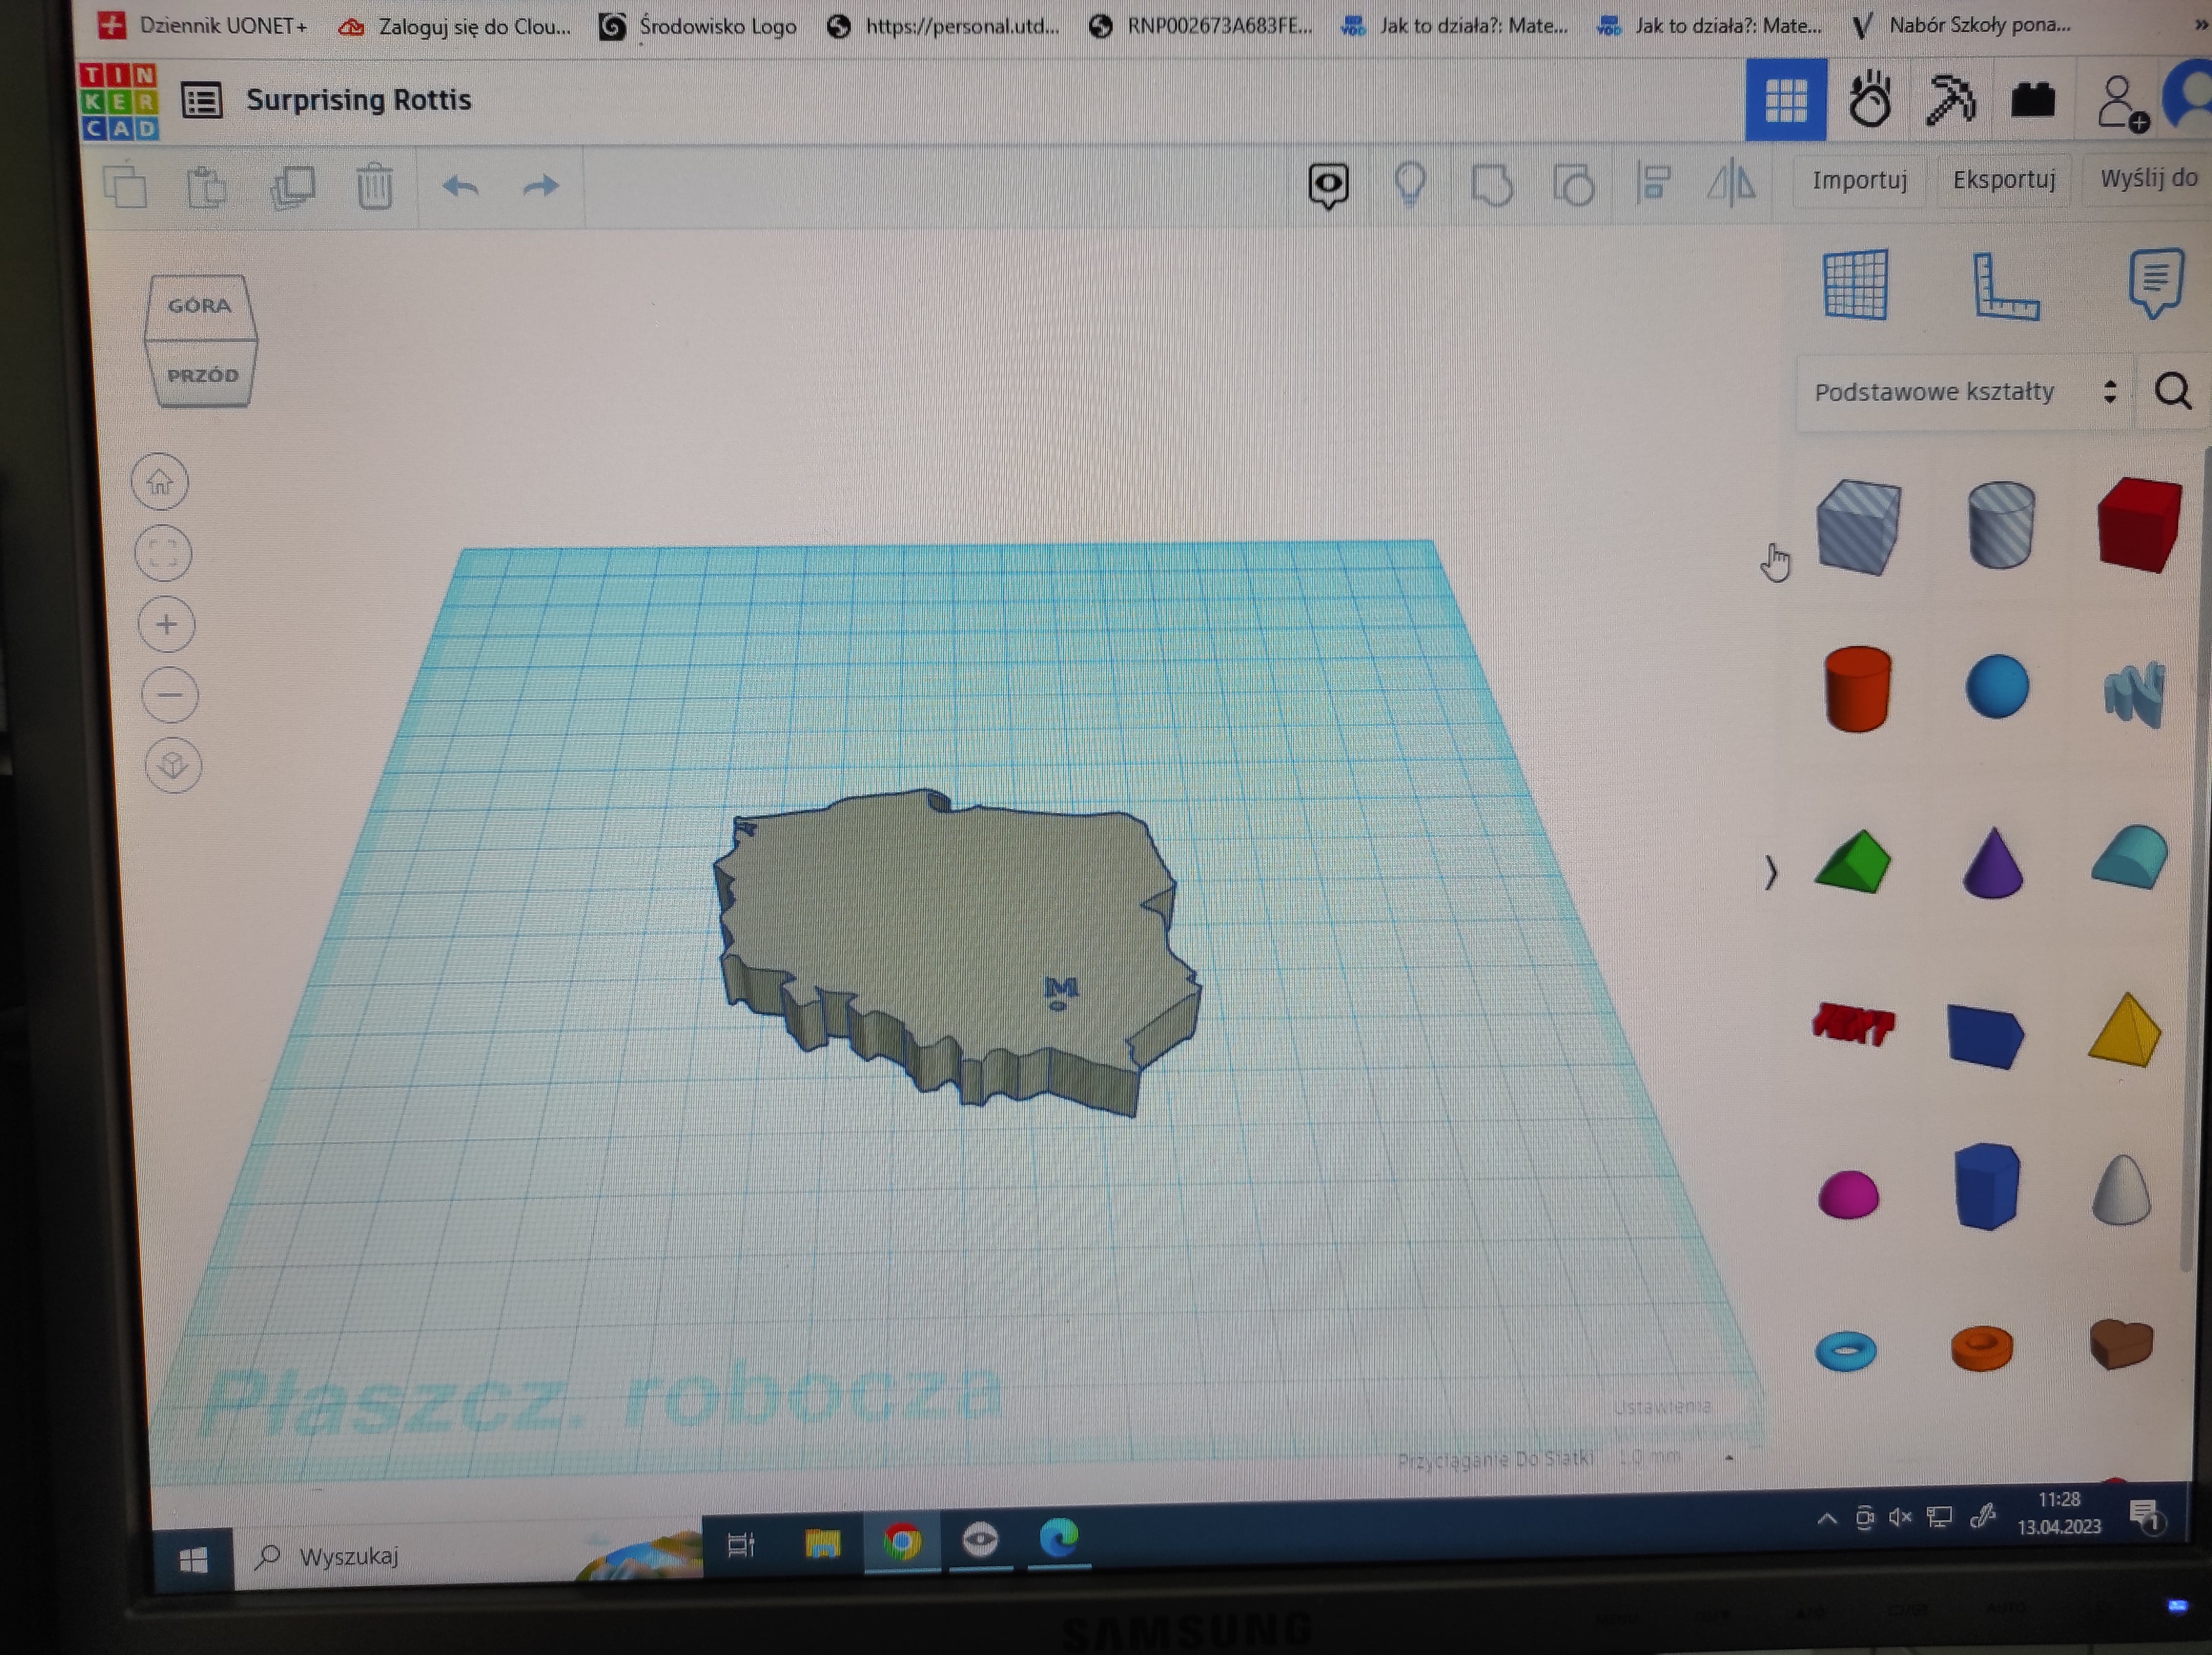Click the mirror objects icon
This screenshot has height=1655, width=2212.
1731,183
